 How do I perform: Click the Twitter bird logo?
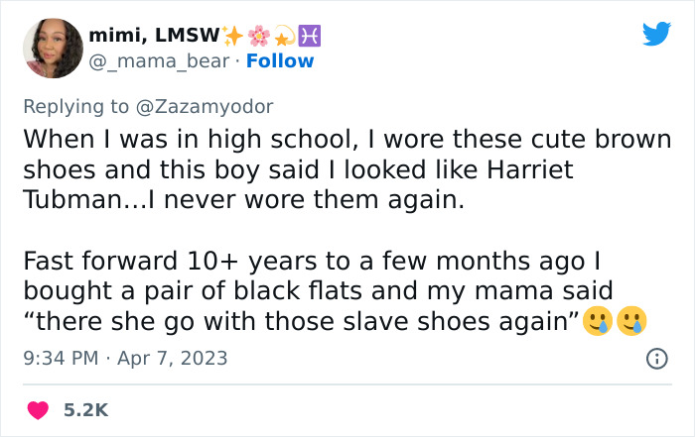(x=656, y=35)
